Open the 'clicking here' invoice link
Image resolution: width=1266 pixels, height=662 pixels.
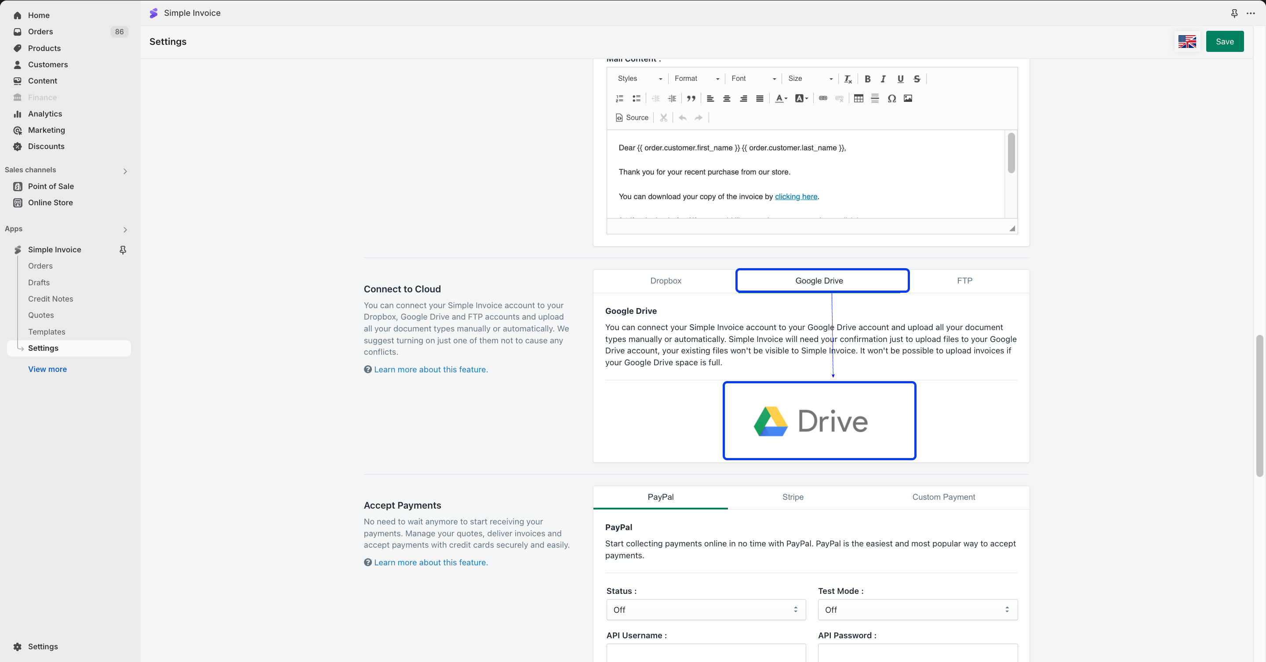pyautogui.click(x=796, y=196)
